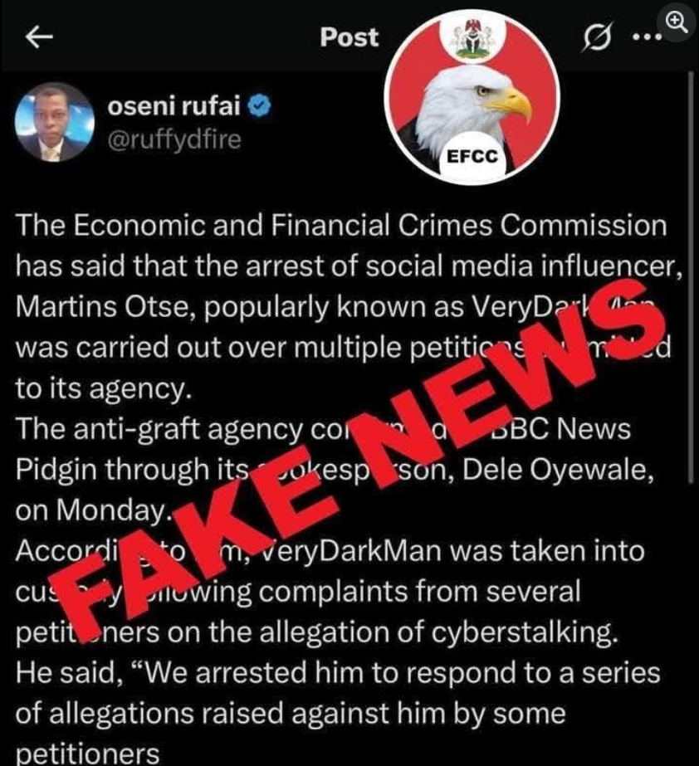Click the Post header title
Screen dimensions: 699x766
point(349,37)
